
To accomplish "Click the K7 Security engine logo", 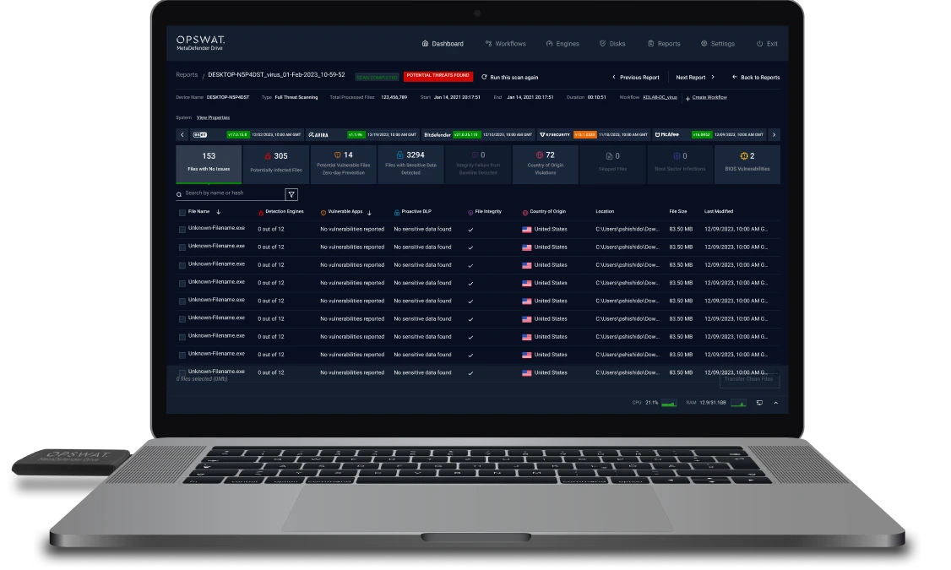I will (x=555, y=134).
